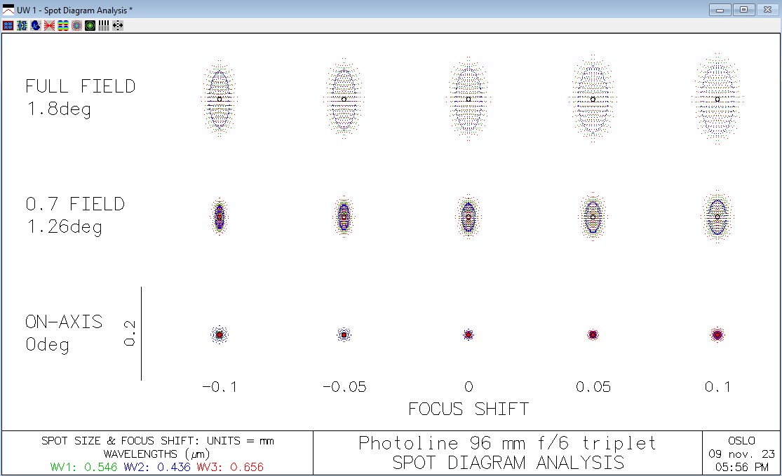Click the WV2: 0.436 blue wavelength label

(157, 467)
